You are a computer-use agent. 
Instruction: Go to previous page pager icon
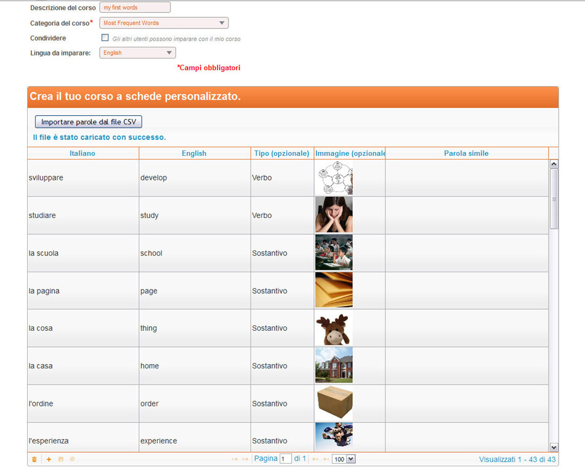(245, 459)
